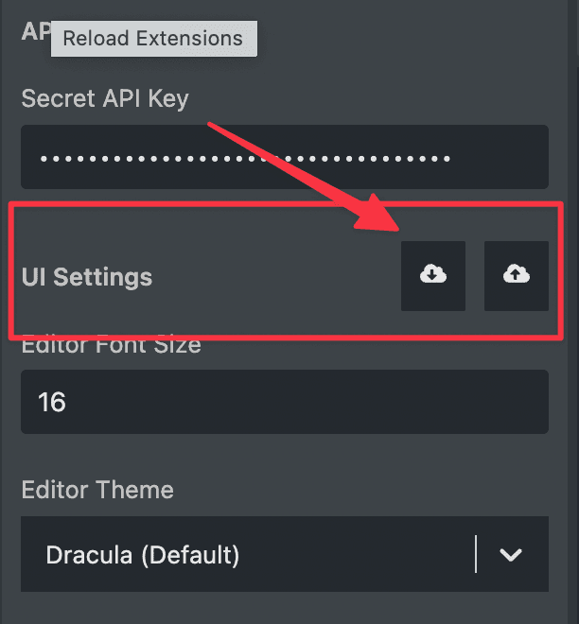Export UI settings using the up-arrow cloud
The height and width of the screenshot is (624, 579).
coord(516,275)
